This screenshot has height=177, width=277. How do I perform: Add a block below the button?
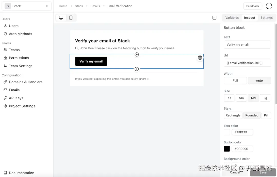click(x=136, y=69)
